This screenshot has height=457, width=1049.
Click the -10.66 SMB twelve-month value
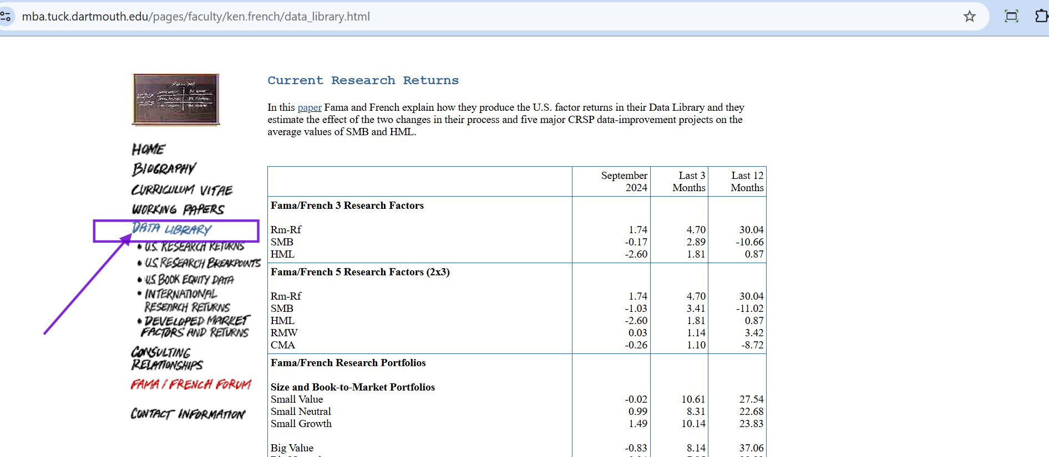pos(749,242)
